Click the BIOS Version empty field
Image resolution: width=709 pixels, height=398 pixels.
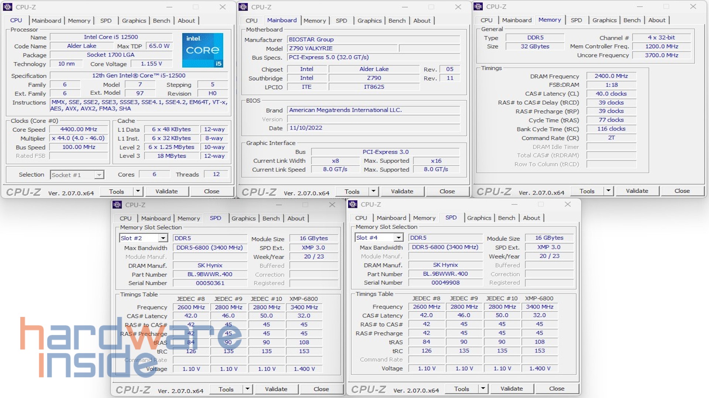coord(373,119)
